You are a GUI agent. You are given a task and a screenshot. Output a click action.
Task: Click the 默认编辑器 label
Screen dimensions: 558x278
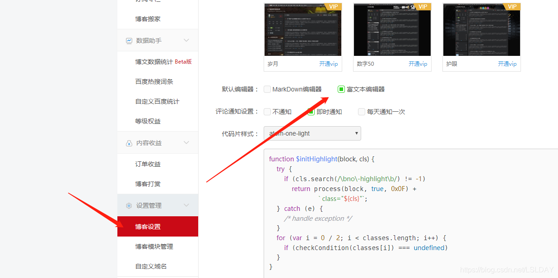point(240,89)
